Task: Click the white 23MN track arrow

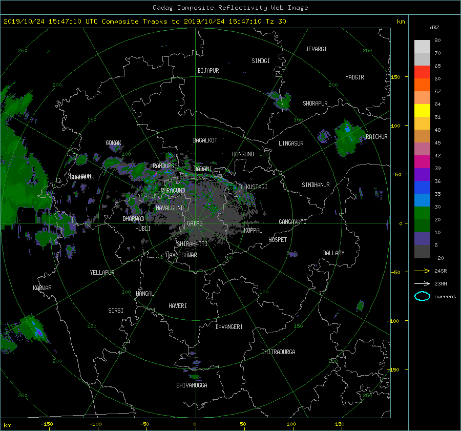Action: pos(422,283)
